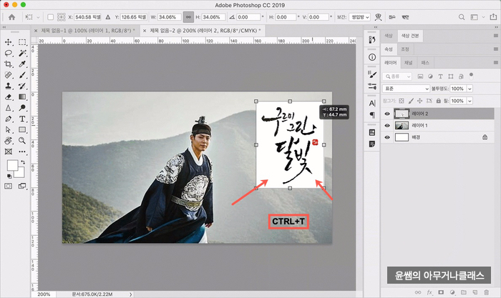This screenshot has width=501, height=298.
Task: Select the Lasso tool
Action: (x=9, y=54)
